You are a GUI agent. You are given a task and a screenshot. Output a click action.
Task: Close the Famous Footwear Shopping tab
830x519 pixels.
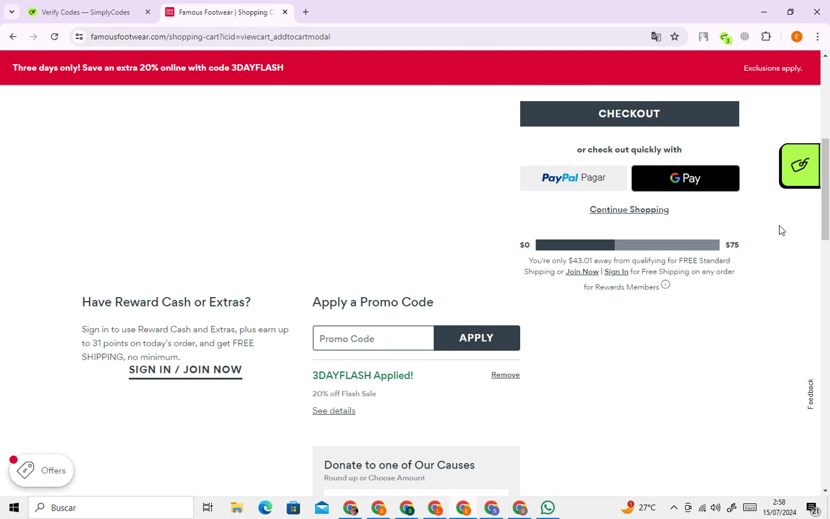284,12
